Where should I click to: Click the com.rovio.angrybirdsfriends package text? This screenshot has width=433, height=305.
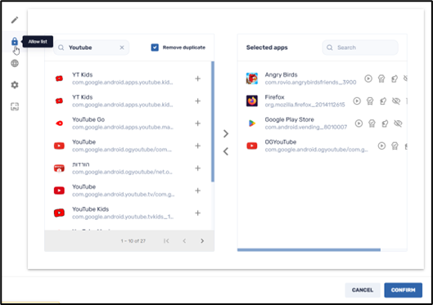310,83
